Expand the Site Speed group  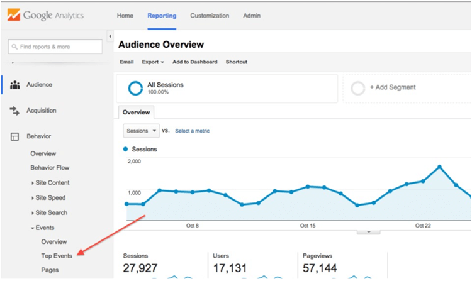pos(48,197)
